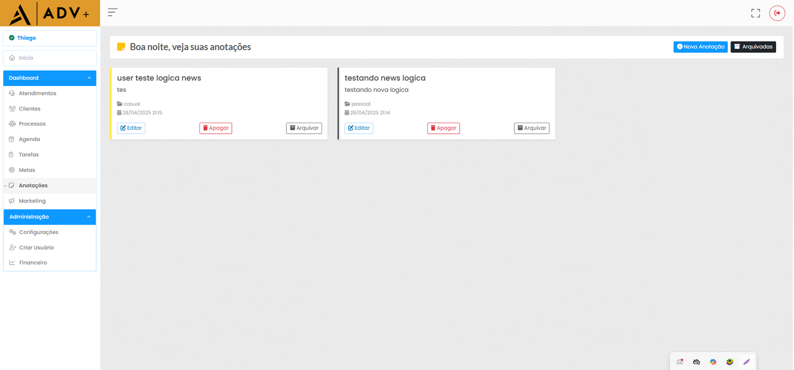Click the Marketing megaphone icon
Image resolution: width=794 pixels, height=370 pixels.
point(12,201)
